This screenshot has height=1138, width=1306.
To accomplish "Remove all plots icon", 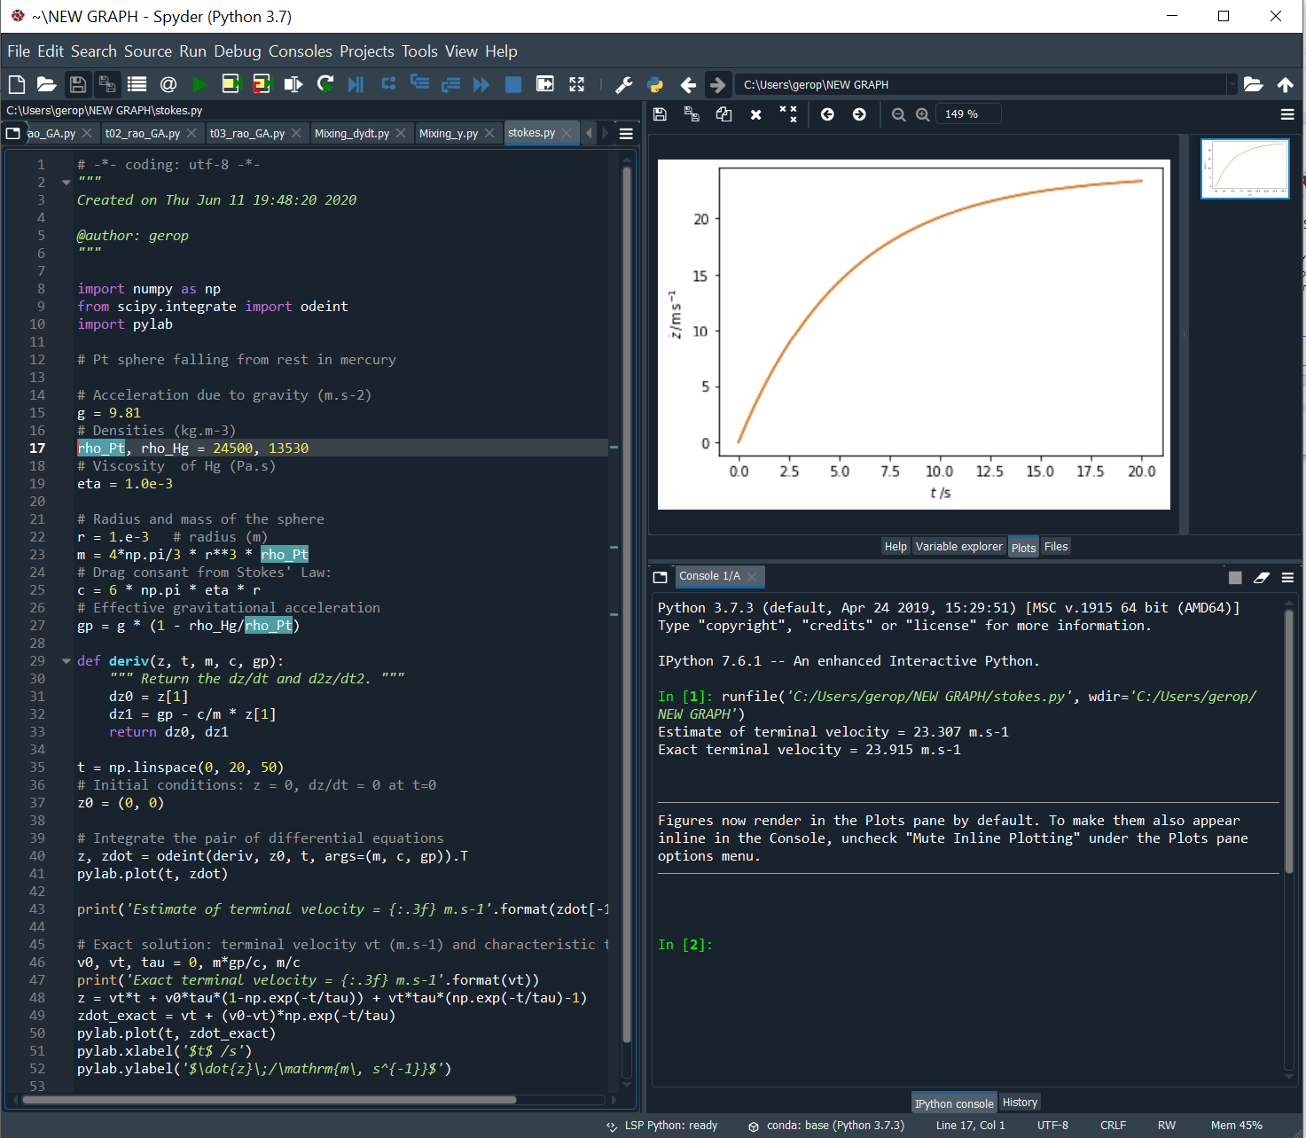I will (788, 114).
